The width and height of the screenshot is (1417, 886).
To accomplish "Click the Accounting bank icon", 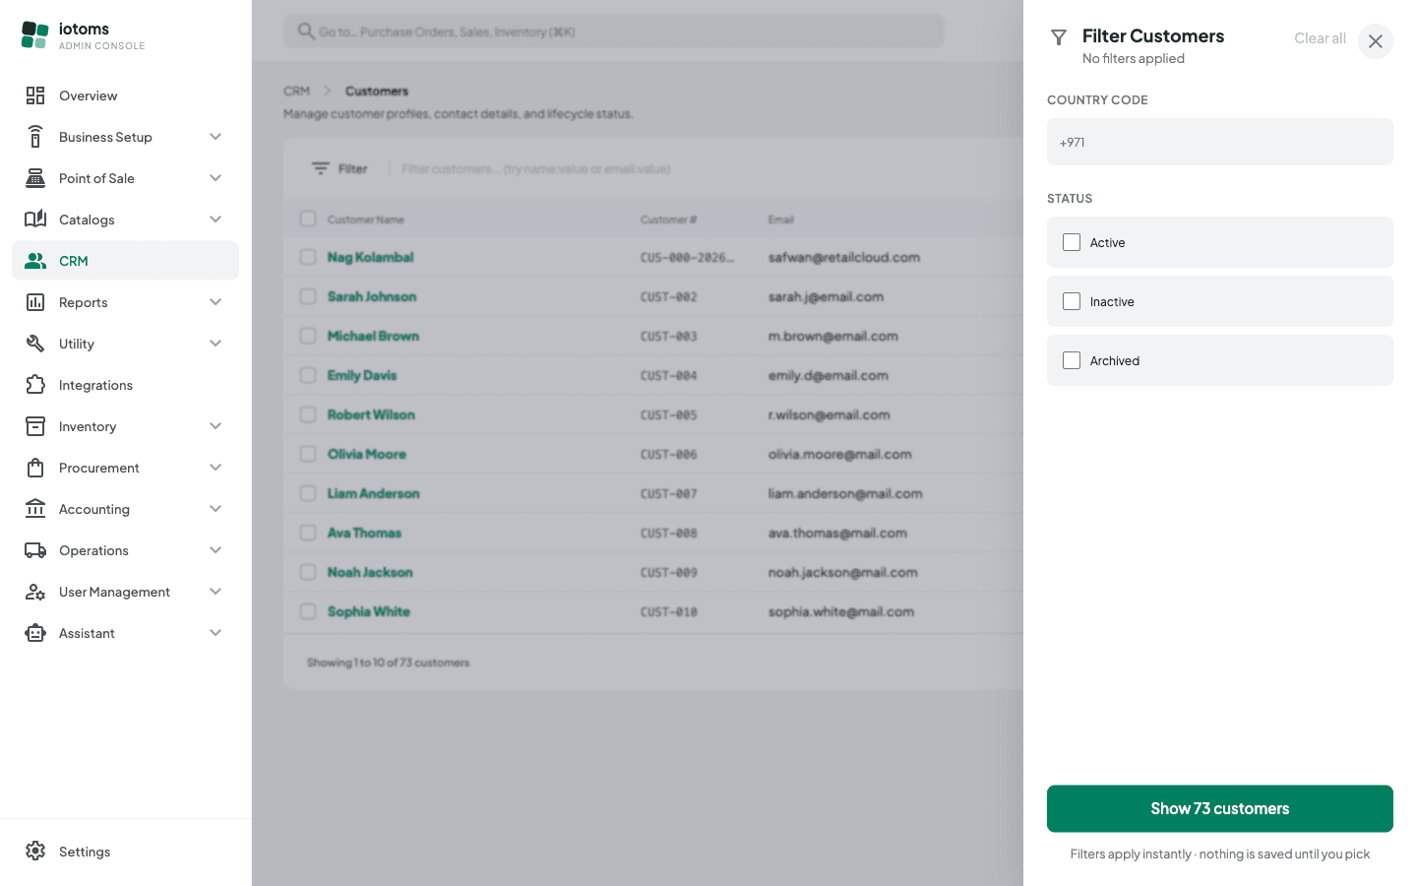I will click(35, 509).
